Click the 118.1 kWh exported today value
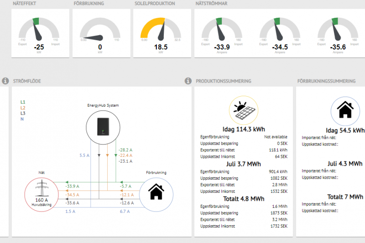365x243 pixels. tap(278, 150)
